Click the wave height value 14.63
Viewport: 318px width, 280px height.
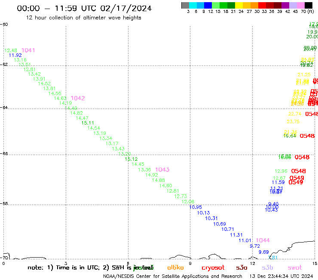tap(60, 98)
